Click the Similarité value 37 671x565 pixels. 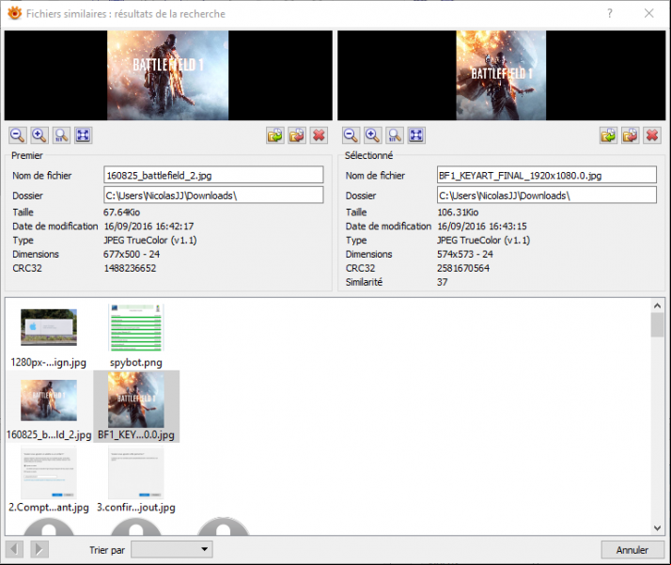coord(442,282)
